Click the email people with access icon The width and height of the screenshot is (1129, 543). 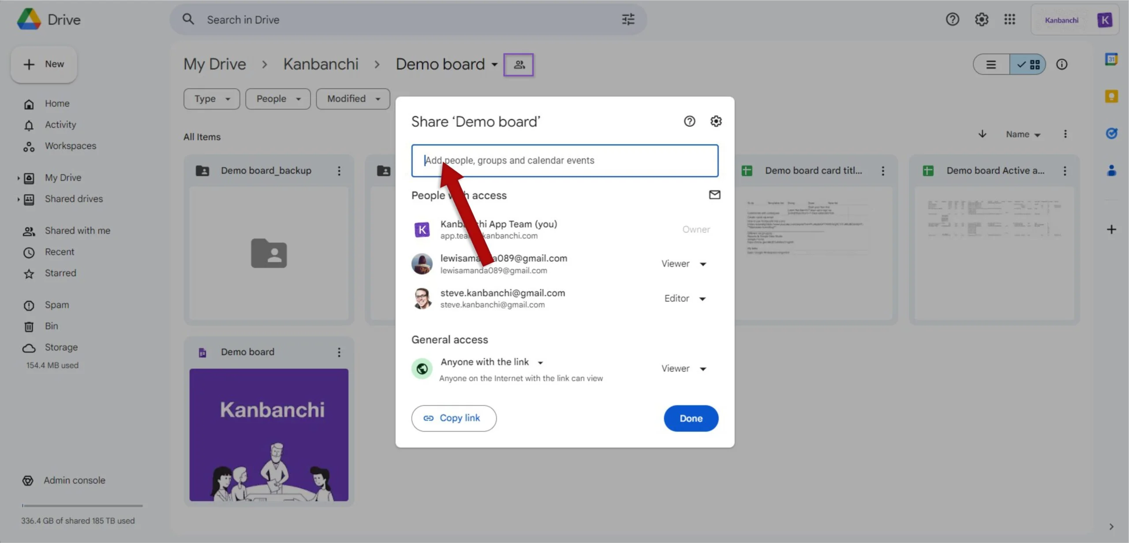coord(714,195)
